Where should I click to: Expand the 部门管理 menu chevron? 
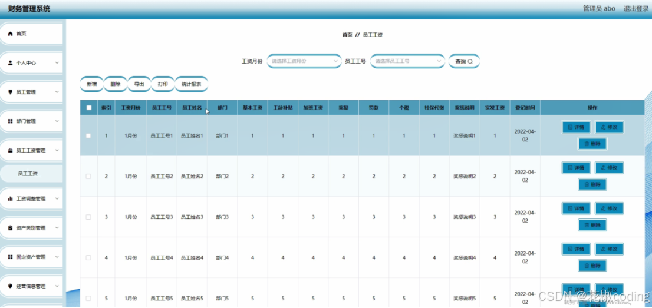point(57,121)
